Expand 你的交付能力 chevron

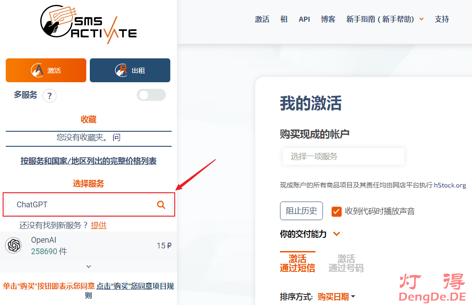[x=337, y=234]
